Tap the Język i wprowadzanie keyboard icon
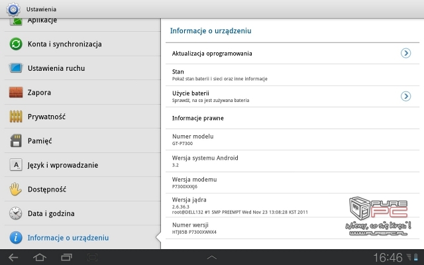This screenshot has width=424, height=265. pos(16,165)
